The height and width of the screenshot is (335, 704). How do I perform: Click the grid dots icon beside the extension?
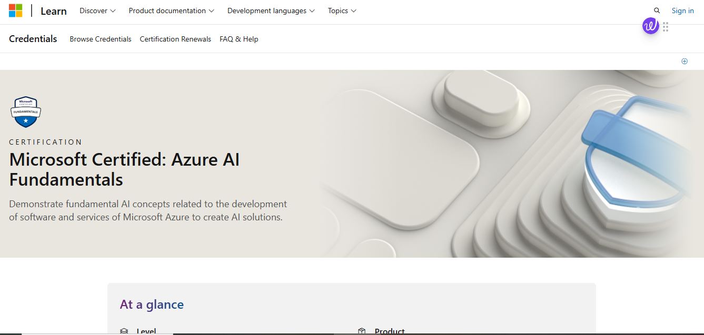pyautogui.click(x=665, y=27)
